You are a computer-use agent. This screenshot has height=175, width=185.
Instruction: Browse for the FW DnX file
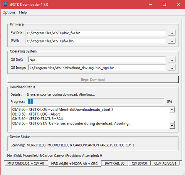172,33
